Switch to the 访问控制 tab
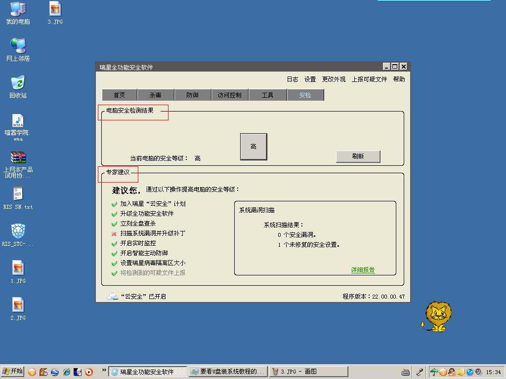 [x=230, y=95]
